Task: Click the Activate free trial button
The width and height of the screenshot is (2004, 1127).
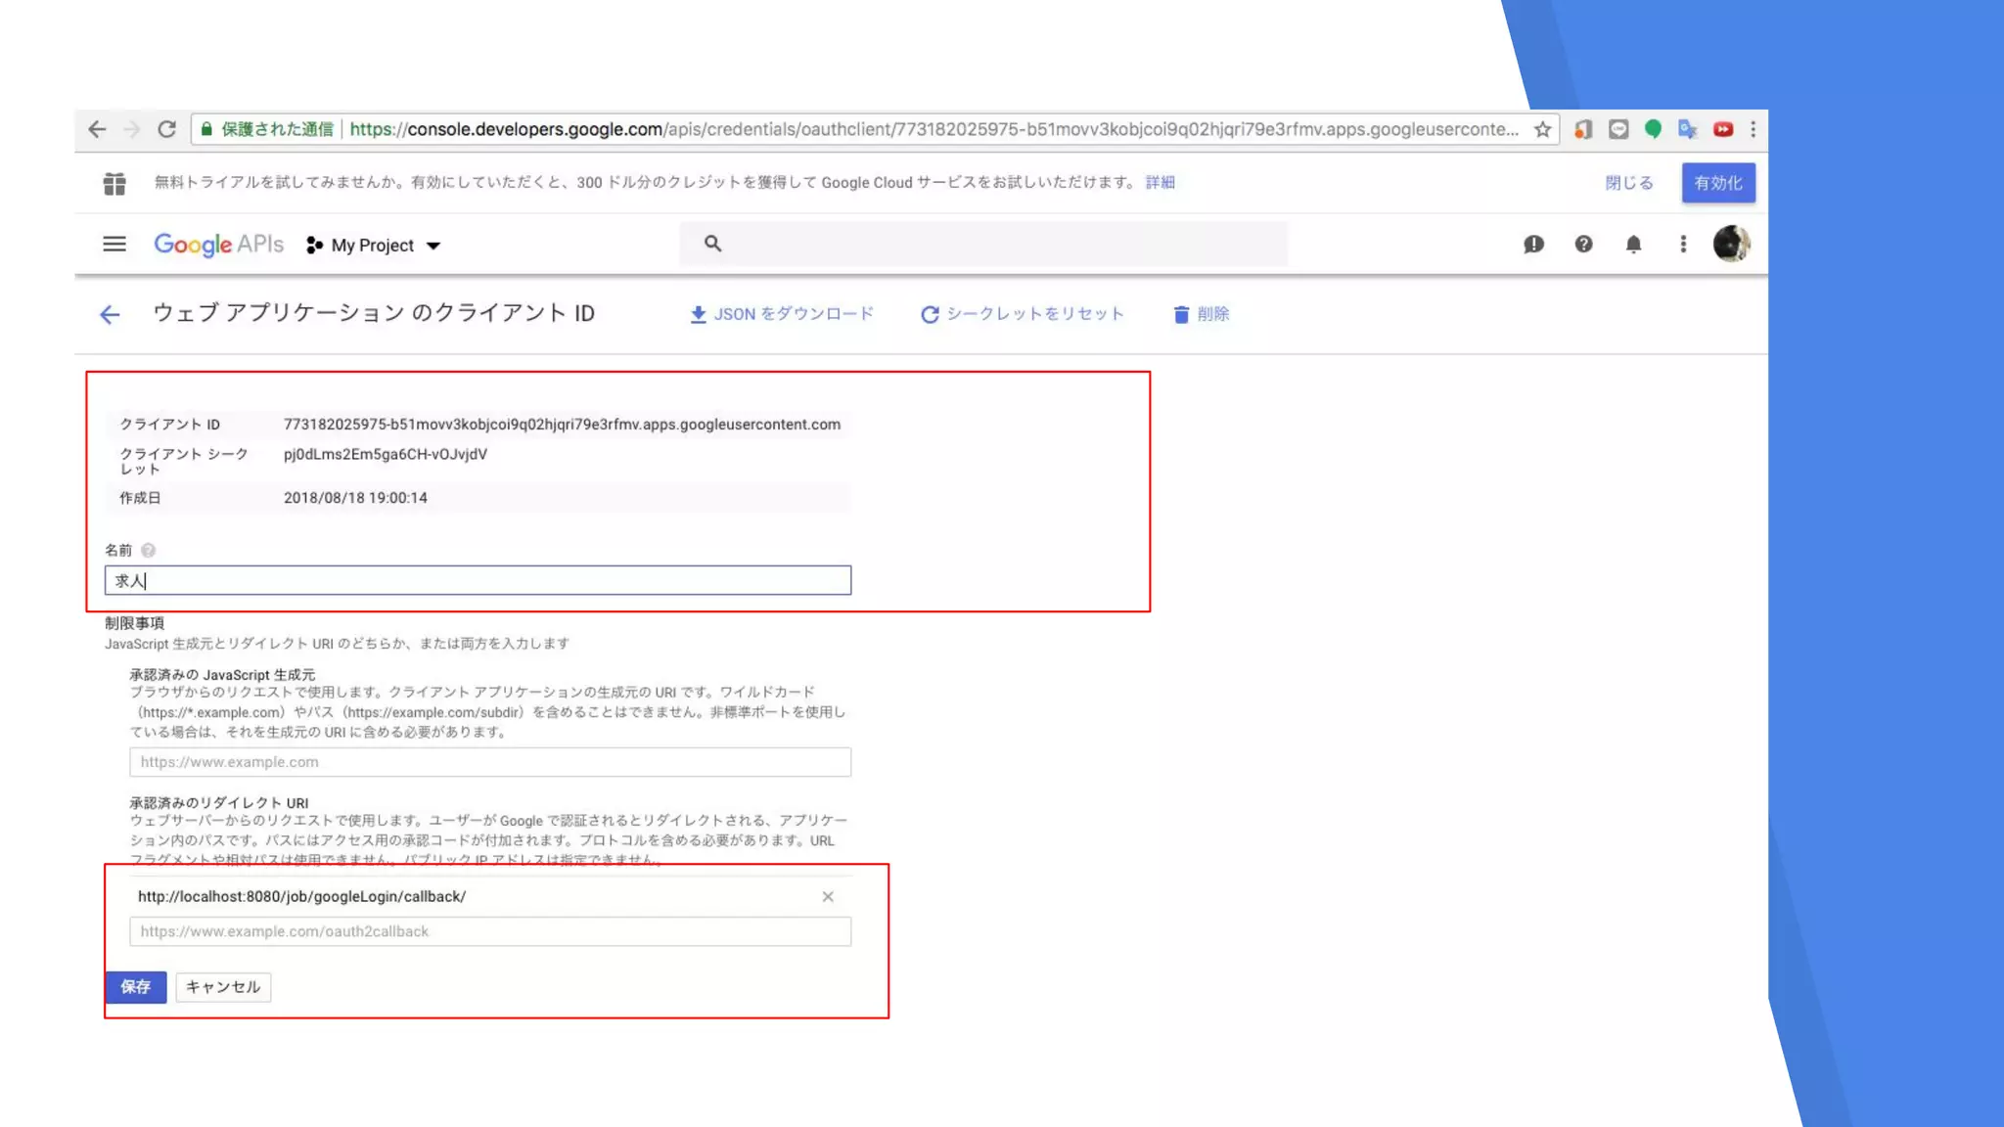Action: [x=1717, y=183]
